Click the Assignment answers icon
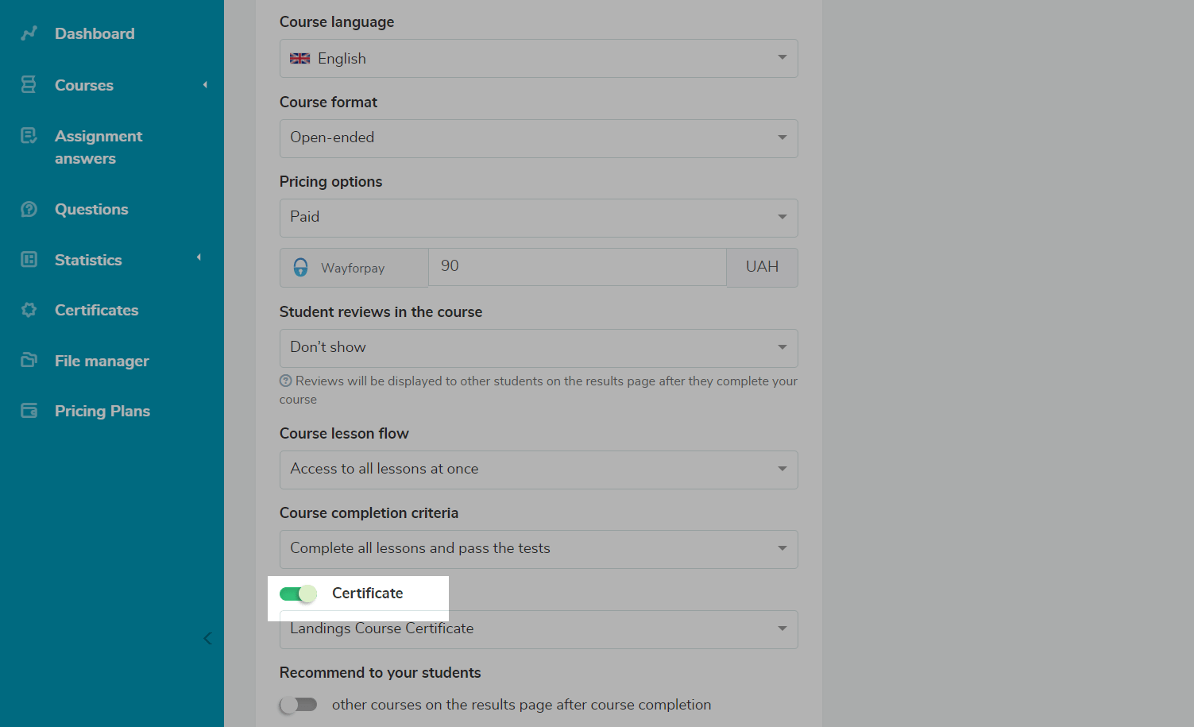1194x727 pixels. coord(29,136)
